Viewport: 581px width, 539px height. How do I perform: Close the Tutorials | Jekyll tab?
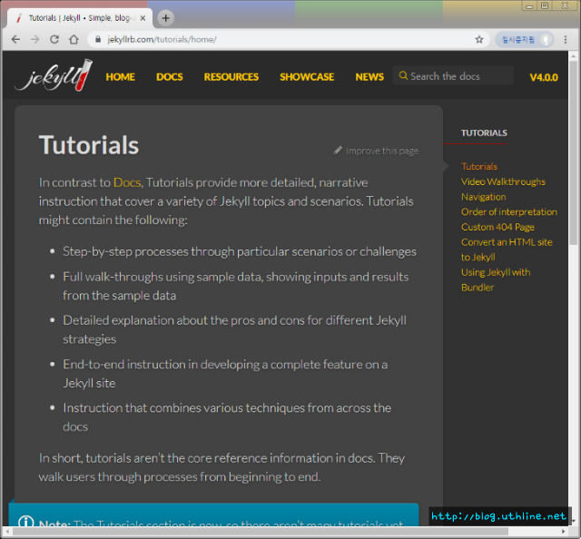point(143,18)
